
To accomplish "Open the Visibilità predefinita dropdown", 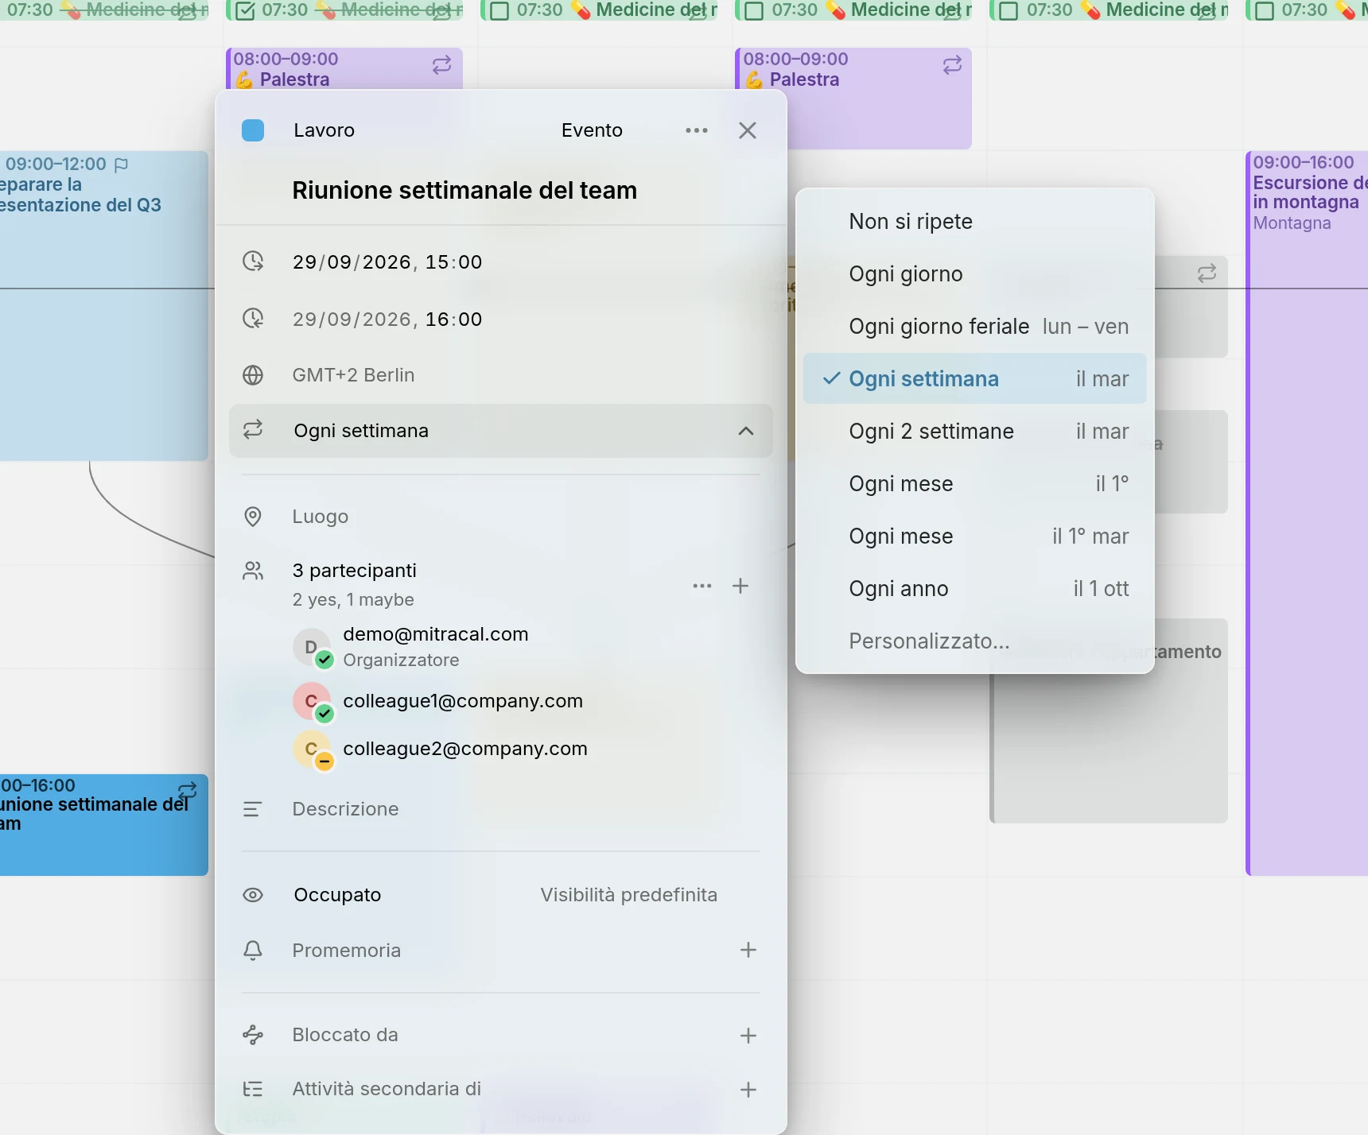I will (x=628, y=895).
